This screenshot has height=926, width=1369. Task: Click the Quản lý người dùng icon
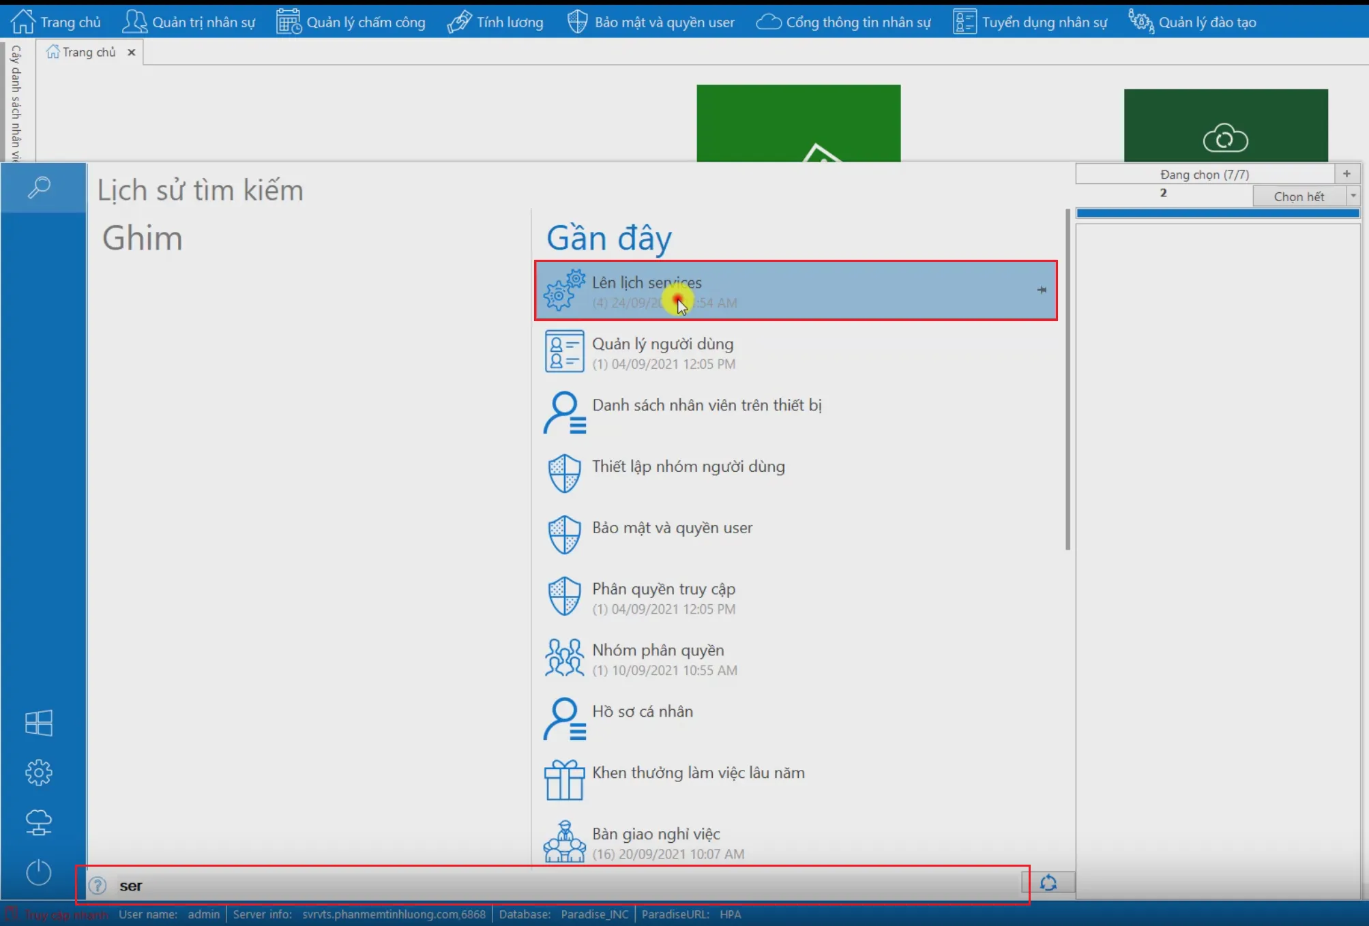click(564, 351)
